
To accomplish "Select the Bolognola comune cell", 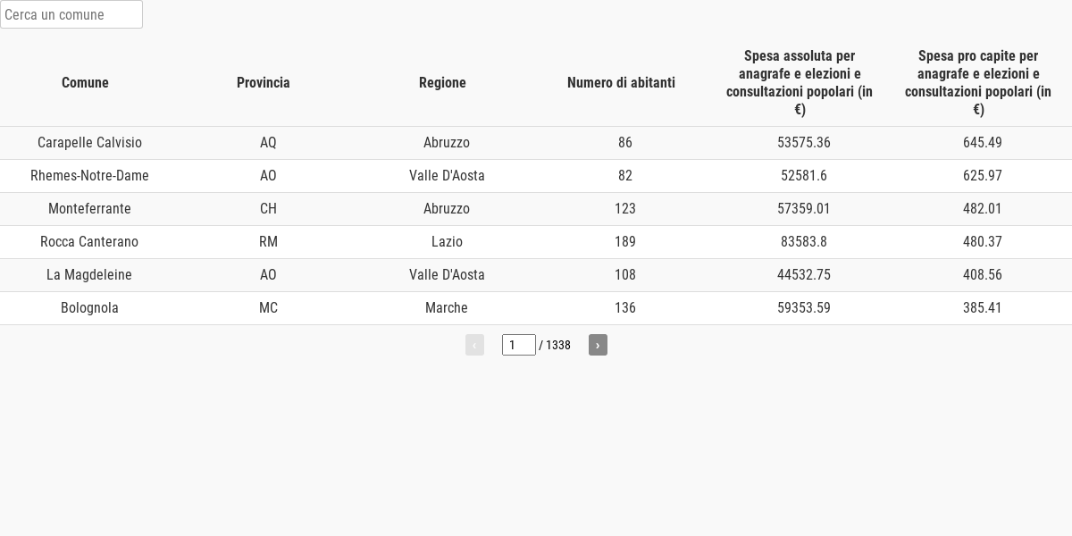I will (x=89, y=308).
